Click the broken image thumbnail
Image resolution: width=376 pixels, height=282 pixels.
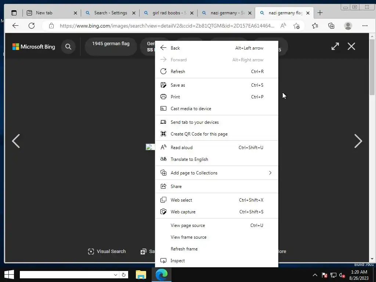tap(150, 147)
